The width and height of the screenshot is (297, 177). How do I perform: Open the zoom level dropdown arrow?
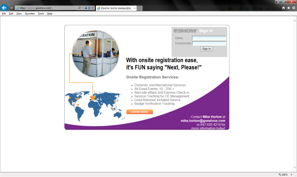click(292, 175)
